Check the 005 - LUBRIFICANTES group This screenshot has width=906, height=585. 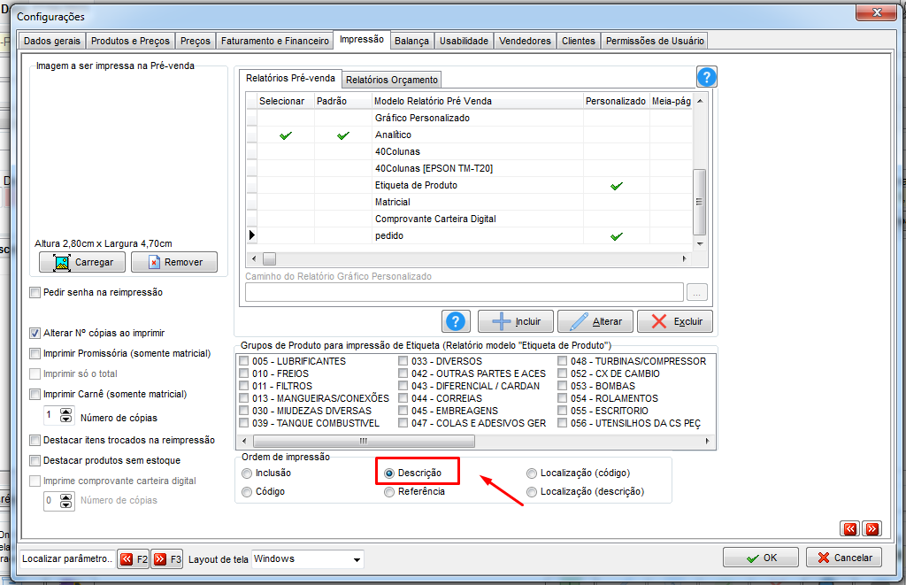[244, 361]
